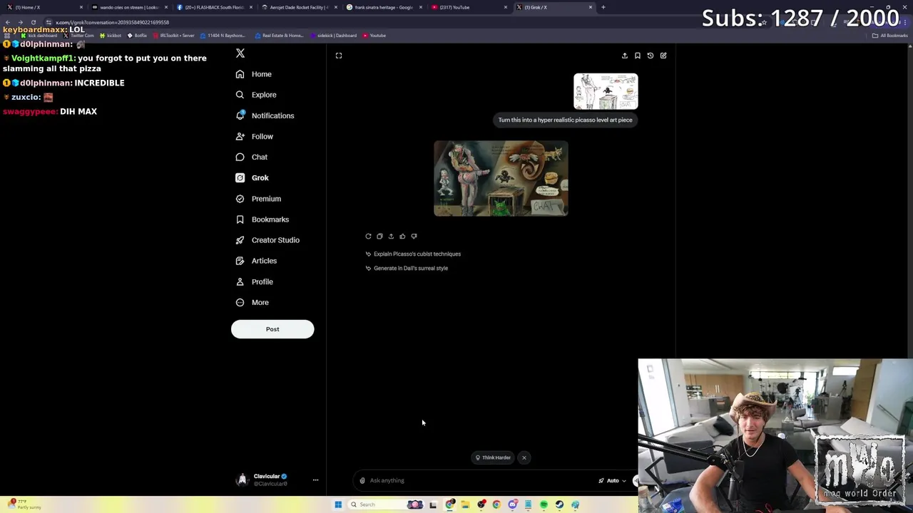The width and height of the screenshot is (913, 513).
Task: Expand the More sidebar menu
Action: [252, 302]
